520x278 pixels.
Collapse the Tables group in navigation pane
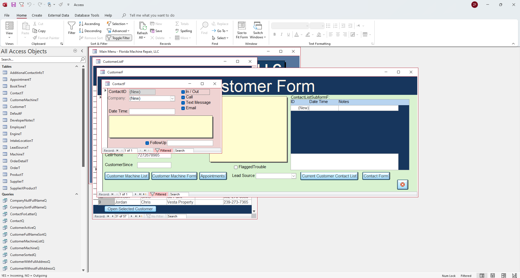point(77,67)
